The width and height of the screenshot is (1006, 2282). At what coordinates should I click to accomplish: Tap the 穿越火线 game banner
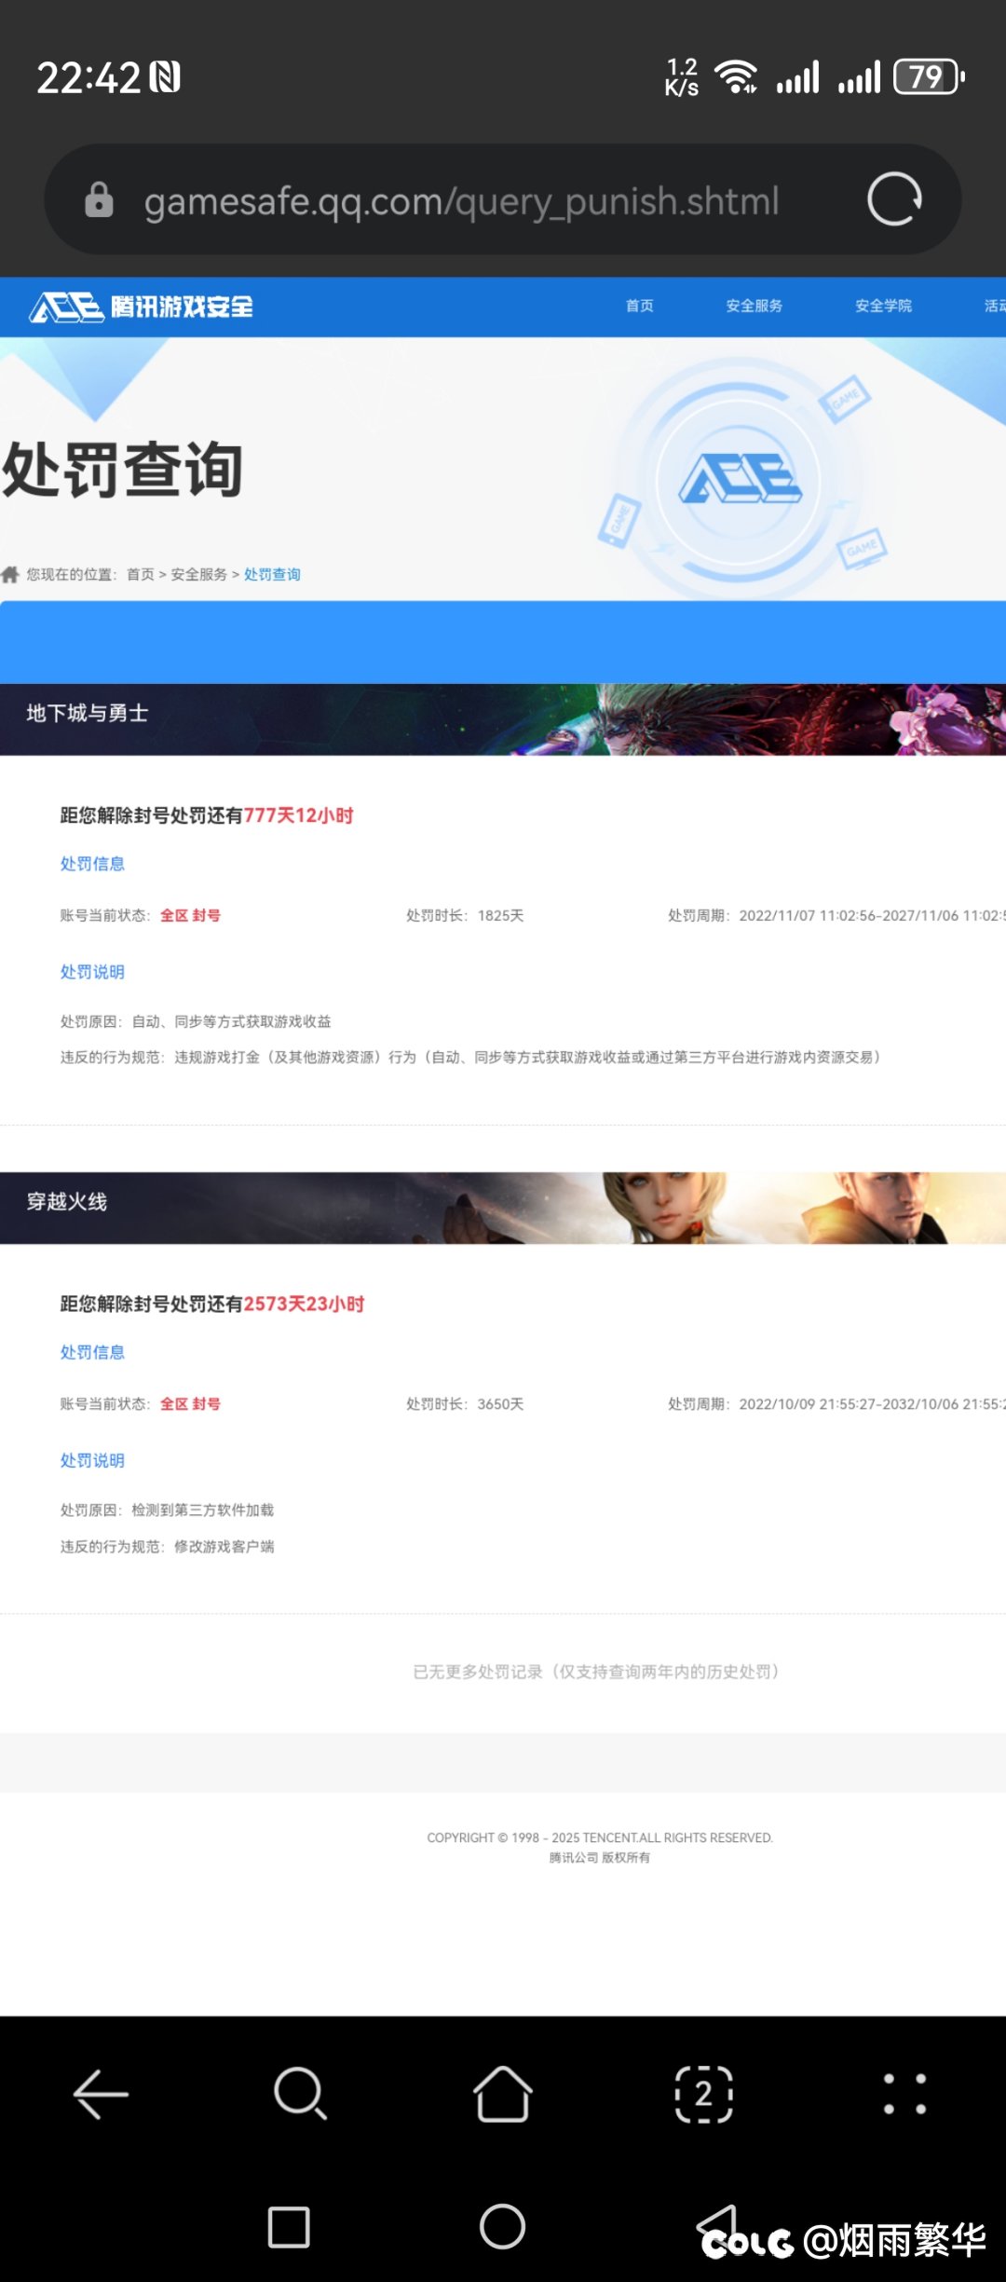point(503,1208)
